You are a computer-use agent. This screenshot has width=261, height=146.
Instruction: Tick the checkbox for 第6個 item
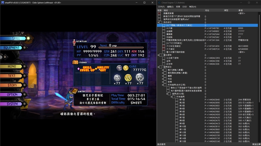(177, 115)
